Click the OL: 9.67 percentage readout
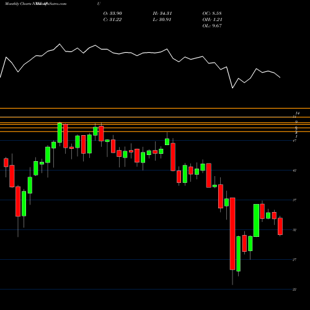310x310 pixels. pos(212,26)
